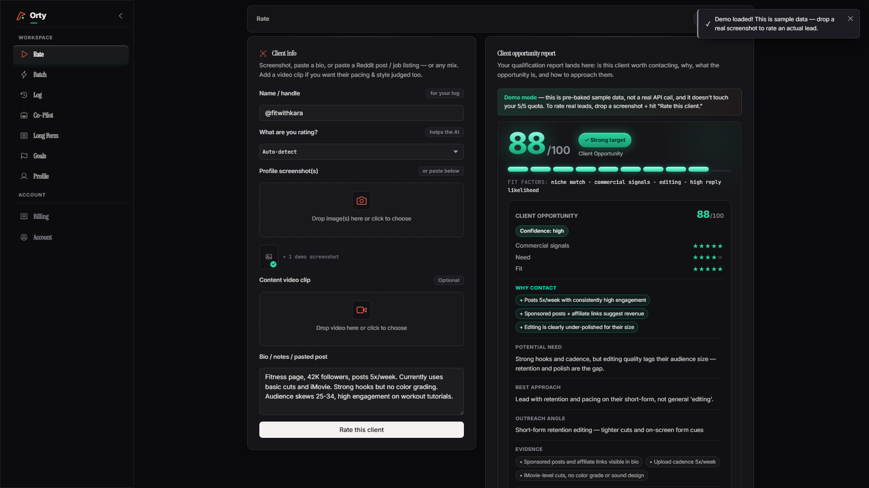Open the Batch lightning icon

pyautogui.click(x=24, y=75)
